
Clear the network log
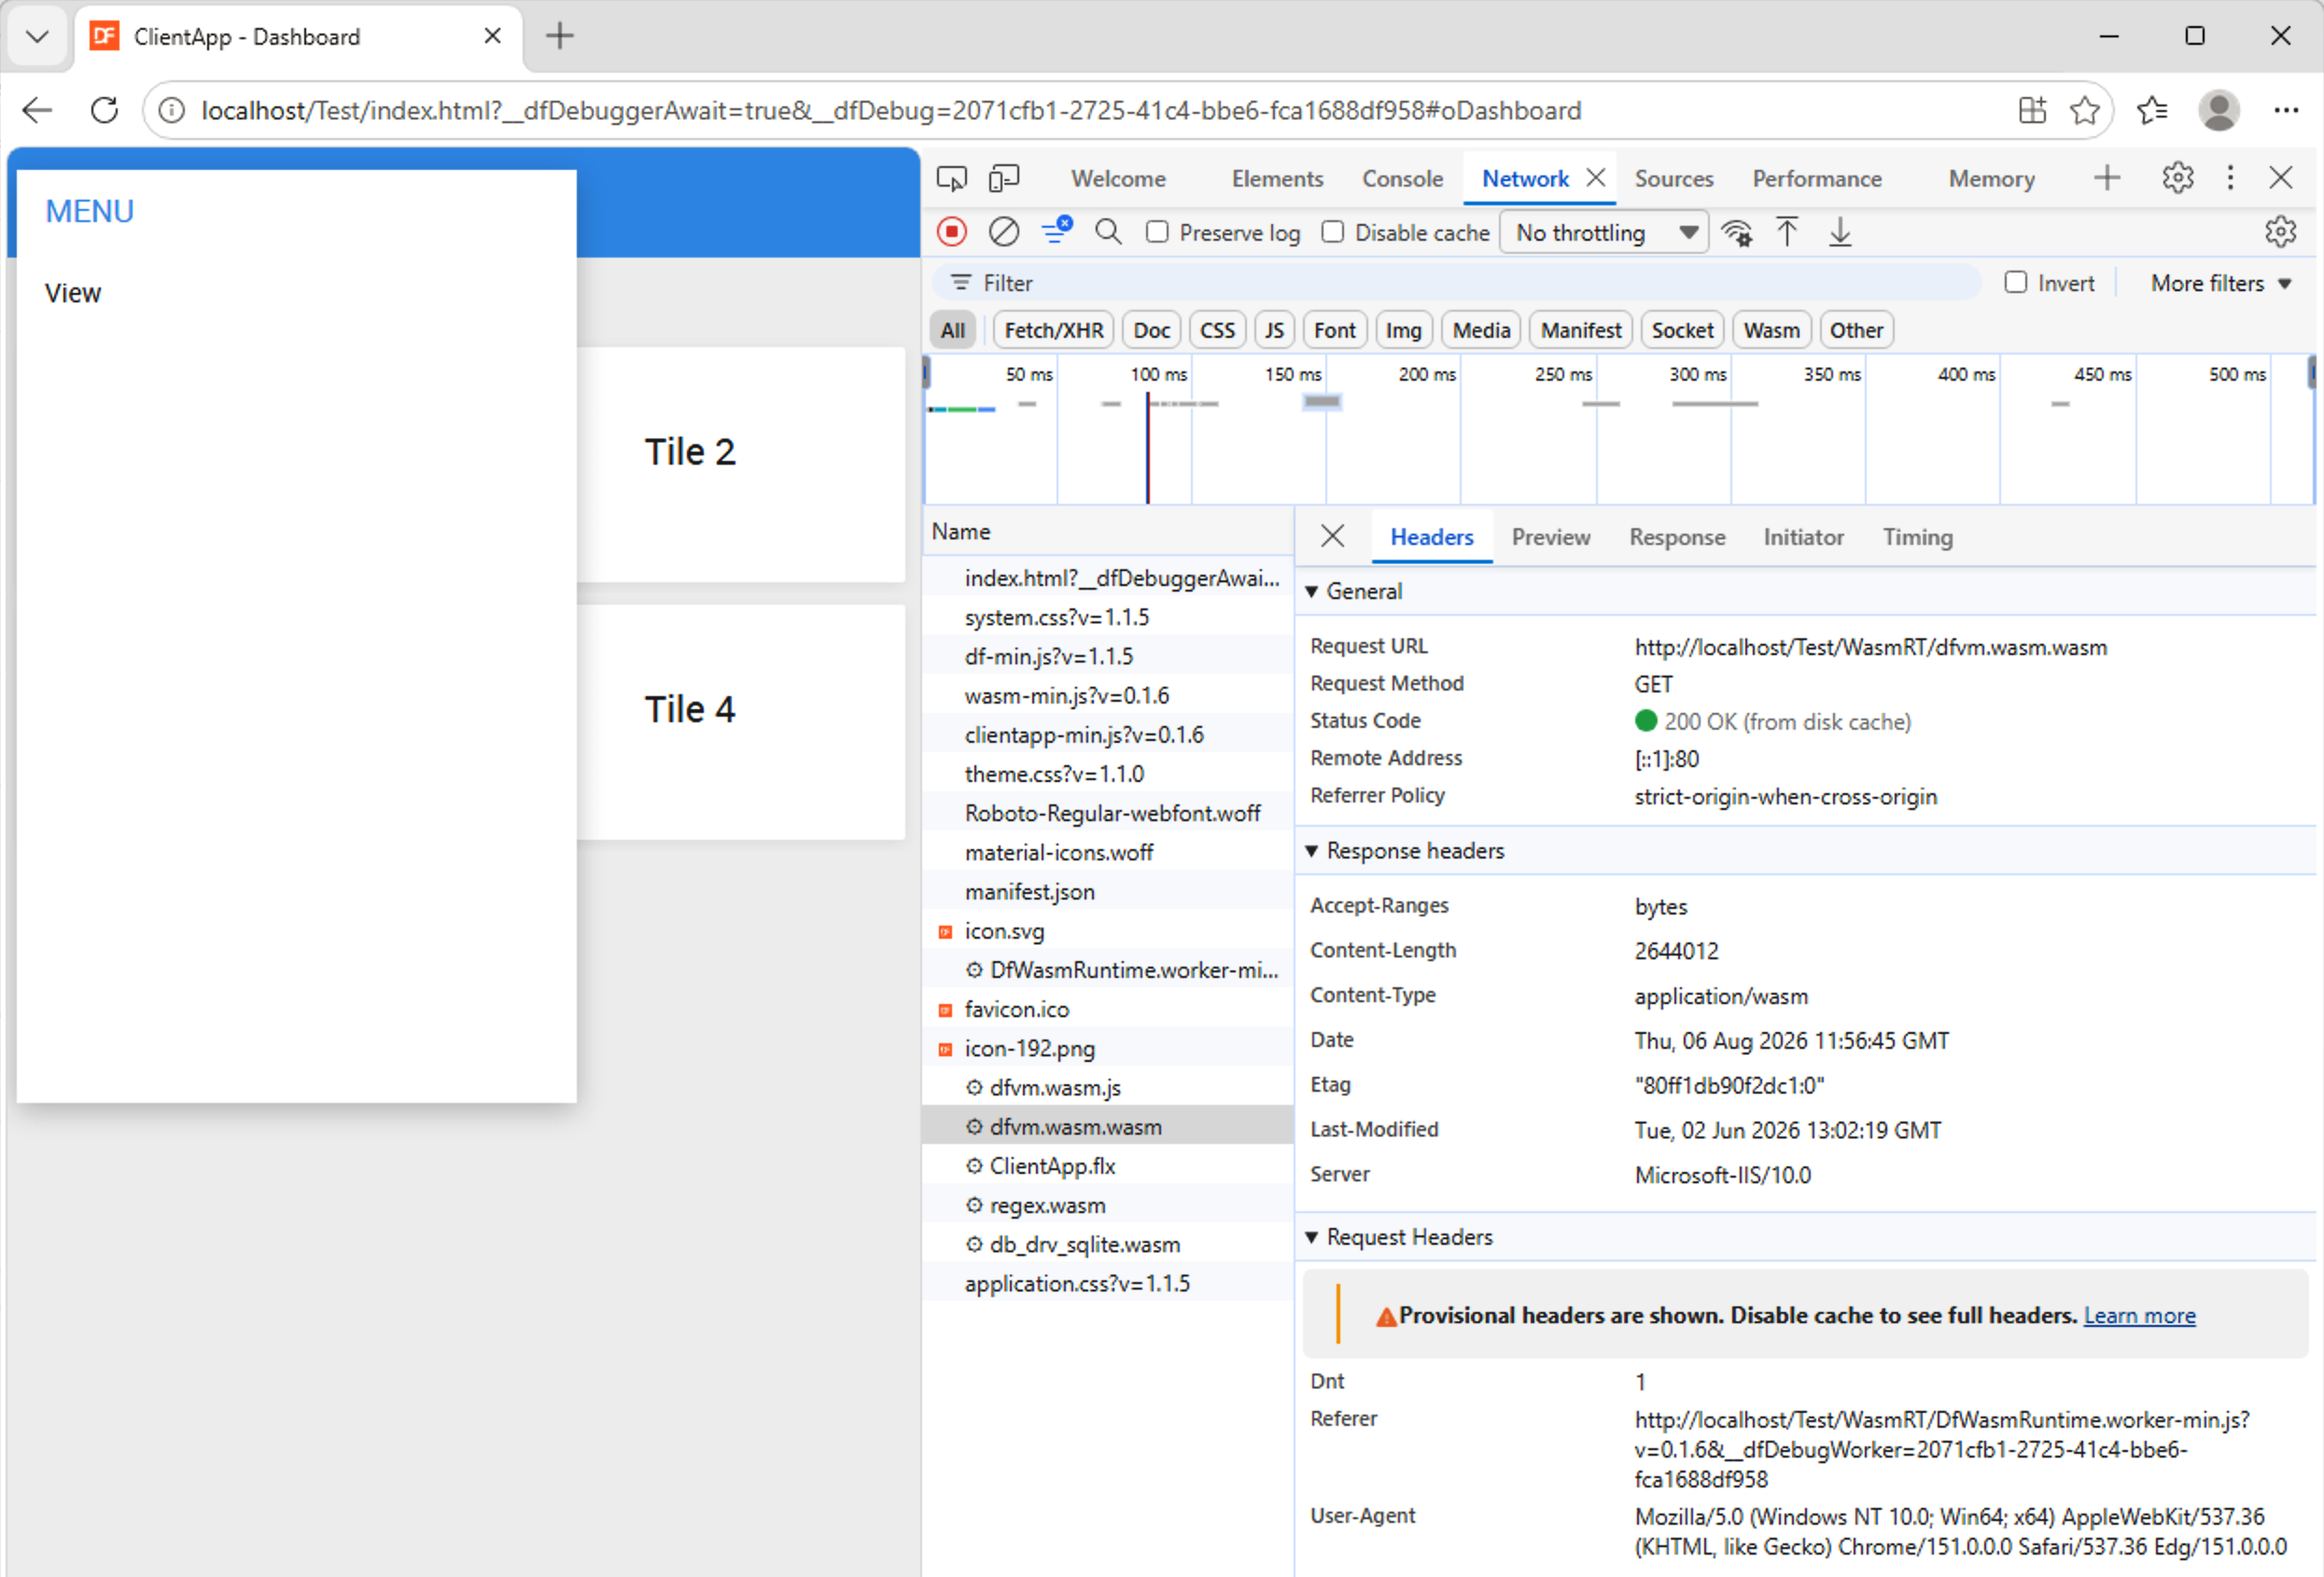coord(1003,233)
